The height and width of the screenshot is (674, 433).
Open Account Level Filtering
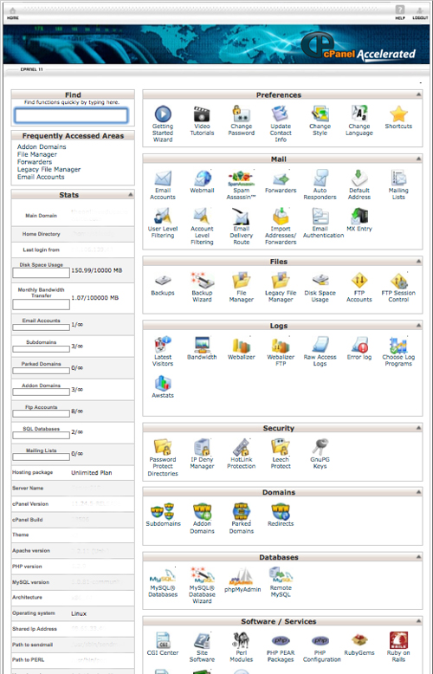[x=202, y=217]
